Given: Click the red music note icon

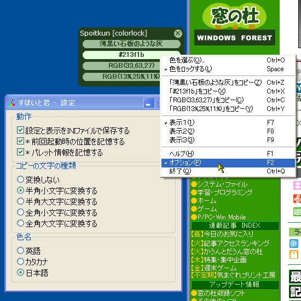Looking at the screenshot, I should pyautogui.click(x=297, y=199).
